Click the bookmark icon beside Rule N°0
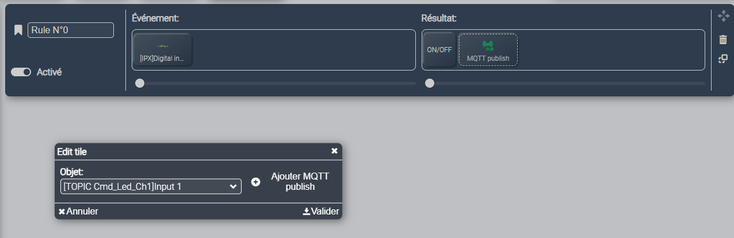This screenshot has width=734, height=238. point(18,30)
